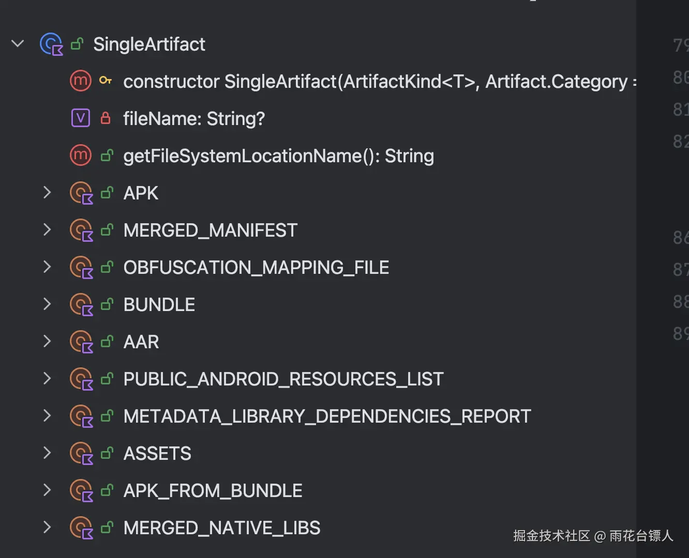Click line number 87 in the gutter
Image resolution: width=689 pixels, height=558 pixels.
tap(680, 270)
